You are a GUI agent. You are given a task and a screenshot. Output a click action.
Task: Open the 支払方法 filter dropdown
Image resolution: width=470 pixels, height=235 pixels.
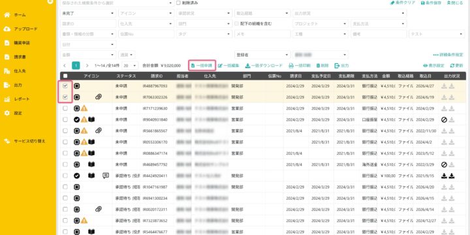click(x=379, y=23)
